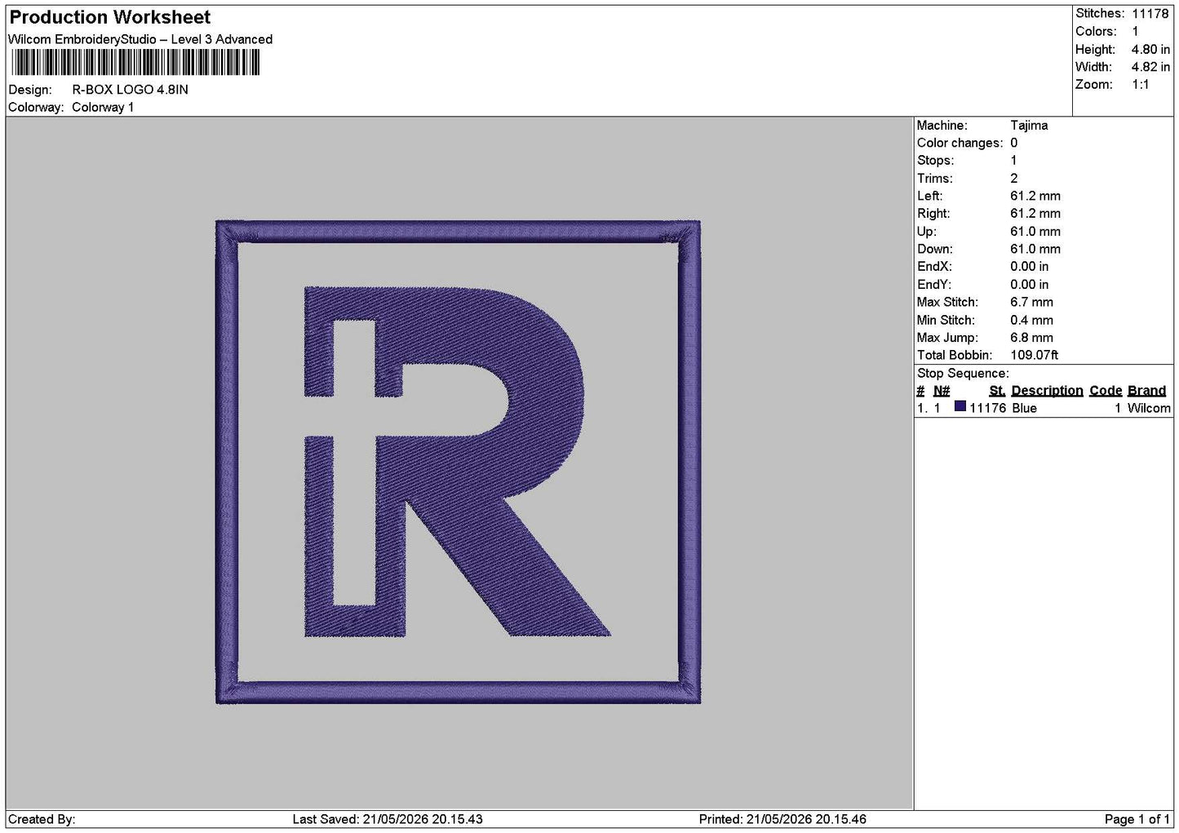Click the Stitches count 11178
This screenshot has height=833, width=1179.
click(x=1150, y=13)
